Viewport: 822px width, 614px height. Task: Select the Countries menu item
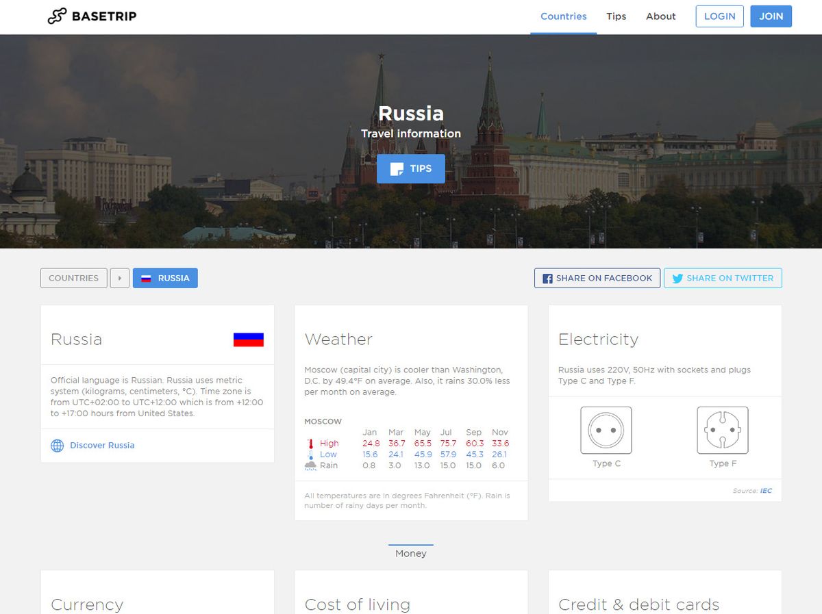tap(563, 16)
